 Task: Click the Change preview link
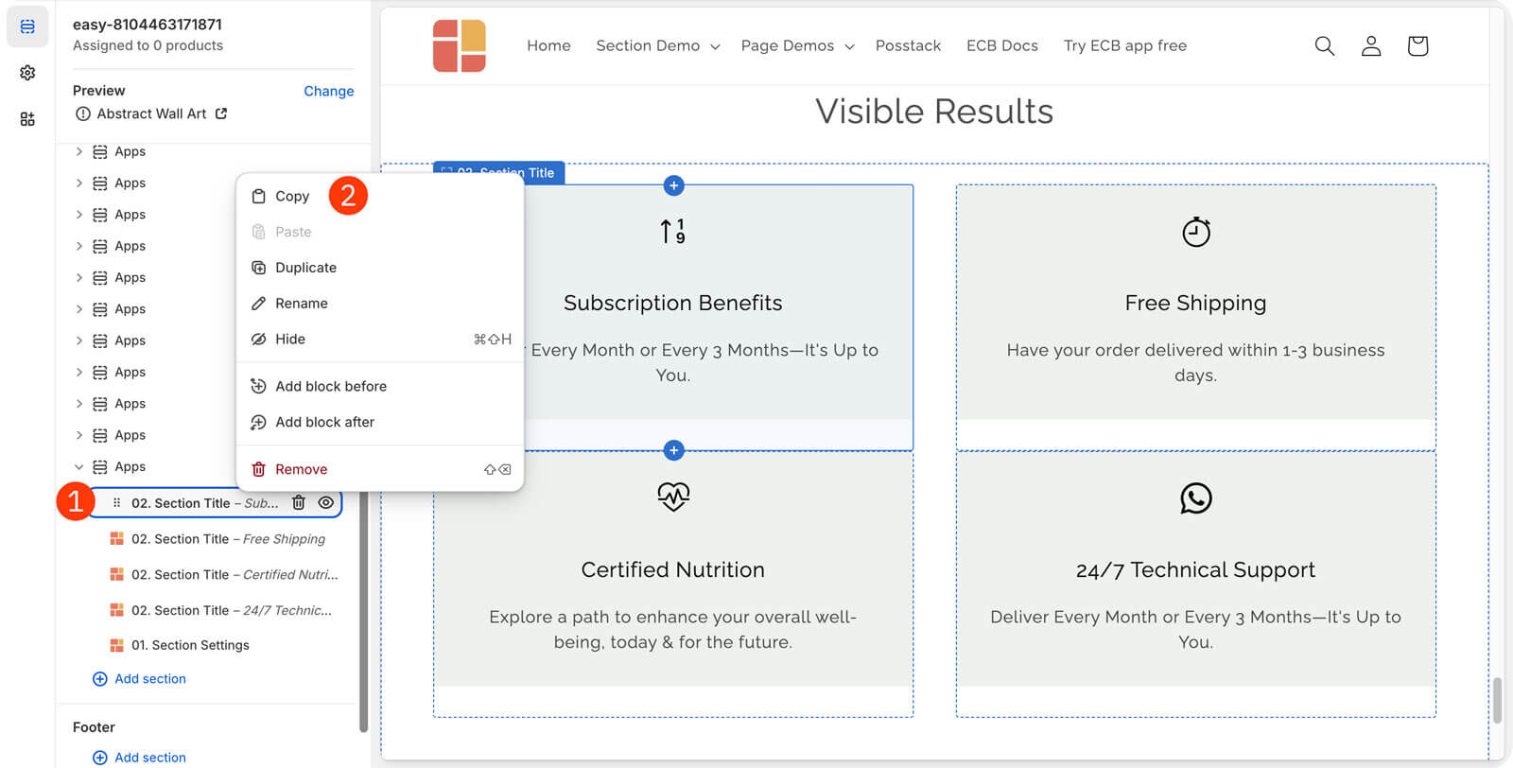[328, 91]
